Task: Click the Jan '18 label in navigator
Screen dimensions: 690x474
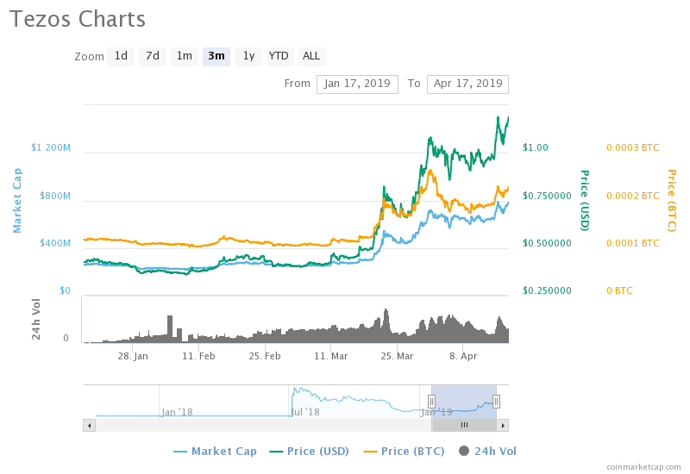Action: coord(177,412)
